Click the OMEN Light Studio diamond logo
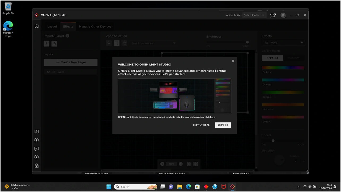The image size is (341, 192). [x=37, y=15]
